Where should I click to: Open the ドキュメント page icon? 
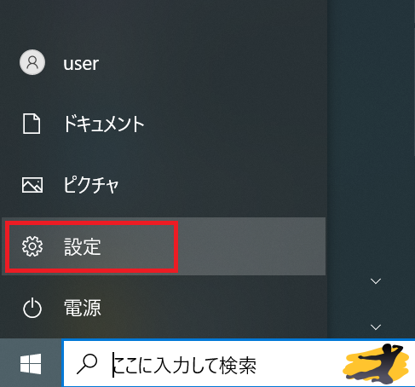(32, 124)
